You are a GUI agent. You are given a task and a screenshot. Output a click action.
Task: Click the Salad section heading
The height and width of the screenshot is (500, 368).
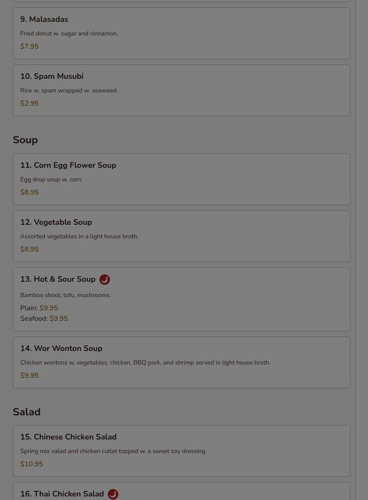pos(26,411)
